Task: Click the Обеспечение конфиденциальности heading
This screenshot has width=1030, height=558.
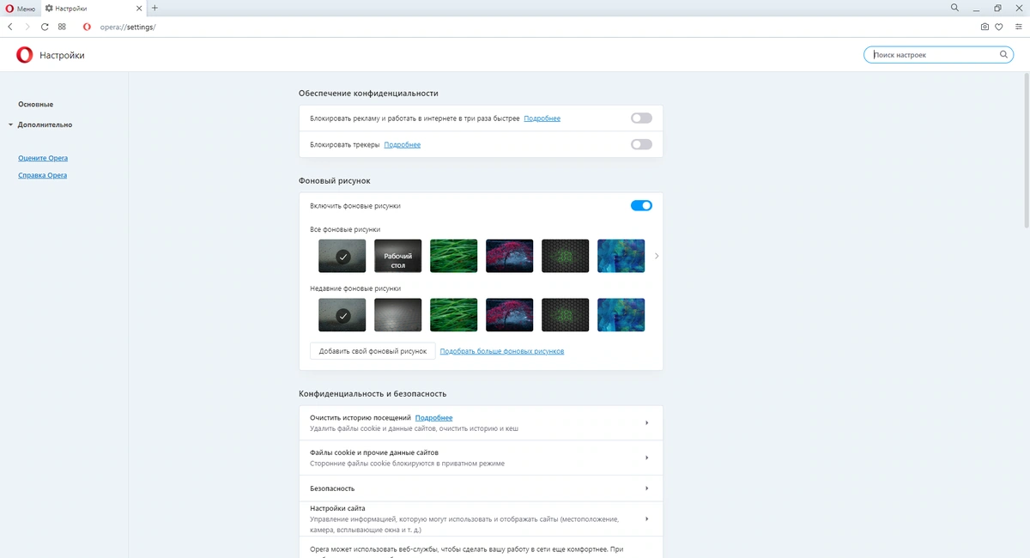Action: pyautogui.click(x=368, y=93)
